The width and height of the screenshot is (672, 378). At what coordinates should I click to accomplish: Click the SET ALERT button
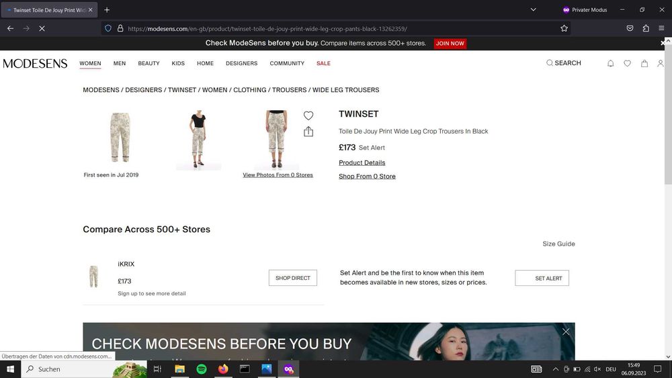(542, 278)
